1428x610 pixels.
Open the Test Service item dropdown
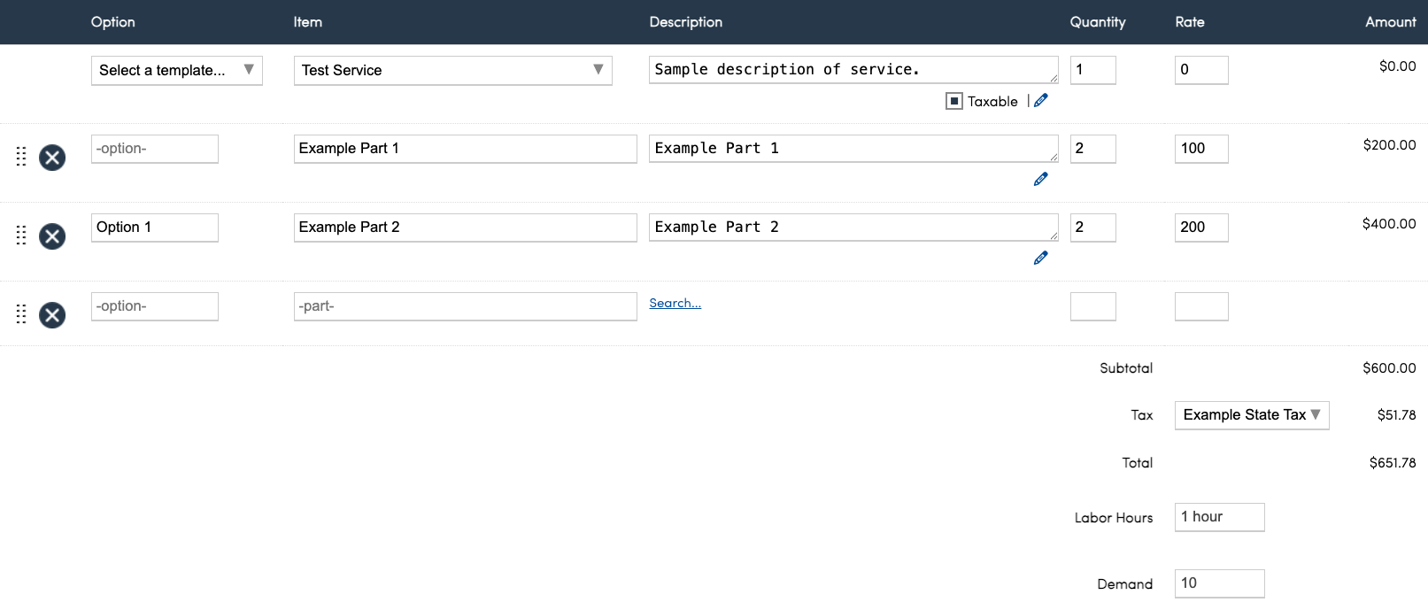coord(452,70)
